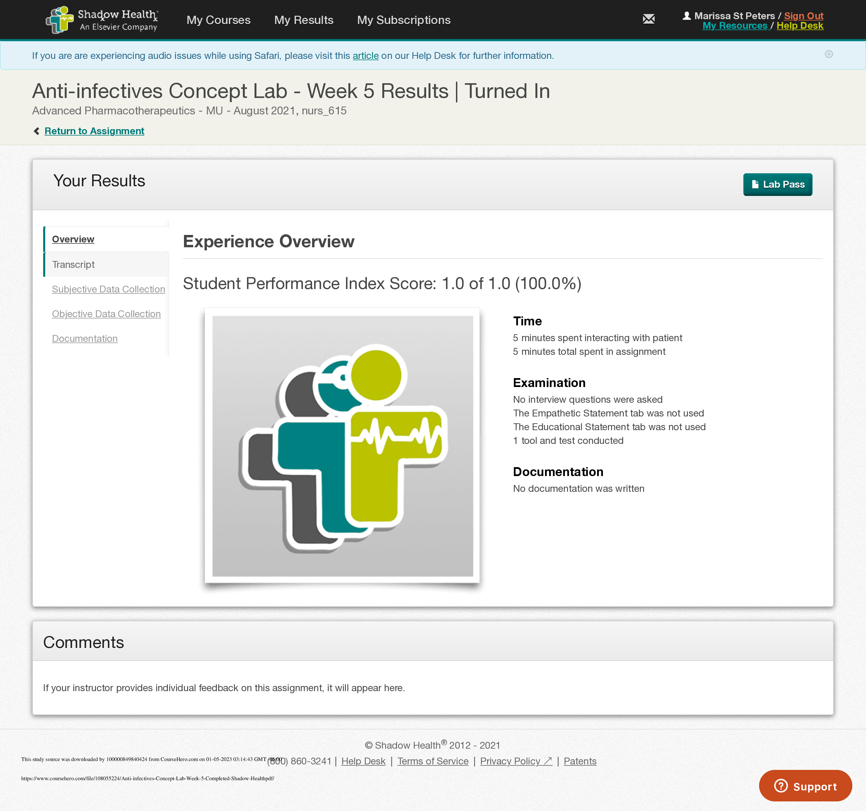Go to My Subscriptions
Screen dimensions: 866x811
pyautogui.click(x=404, y=20)
